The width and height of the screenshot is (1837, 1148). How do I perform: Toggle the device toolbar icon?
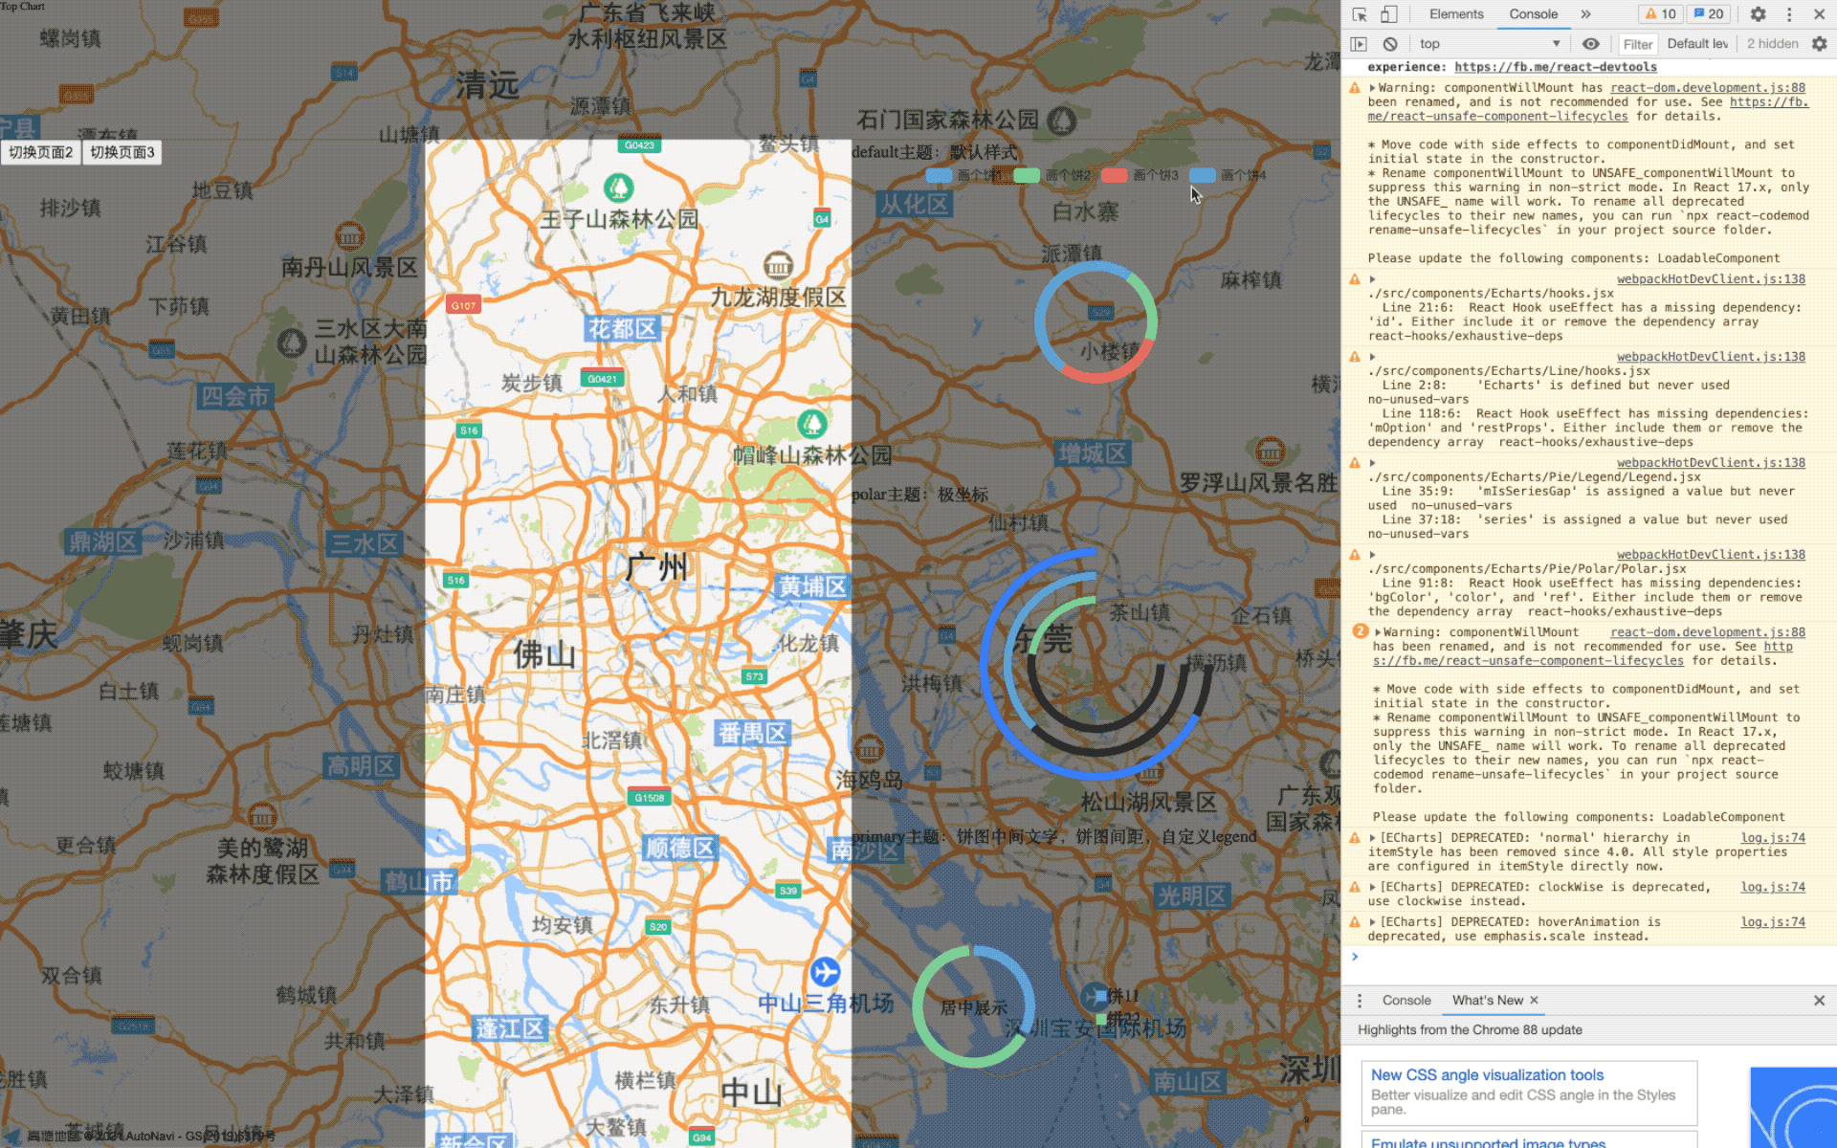1388,14
